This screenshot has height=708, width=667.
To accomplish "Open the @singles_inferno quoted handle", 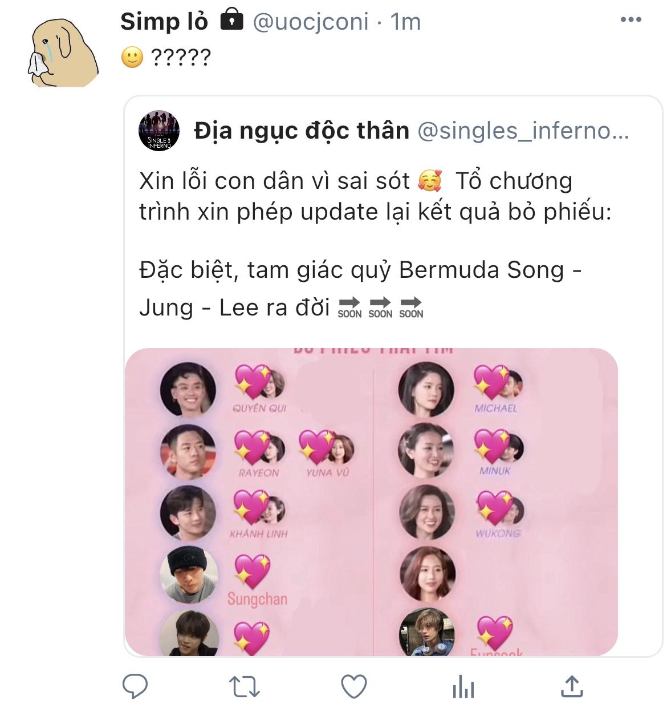I will 523,131.
